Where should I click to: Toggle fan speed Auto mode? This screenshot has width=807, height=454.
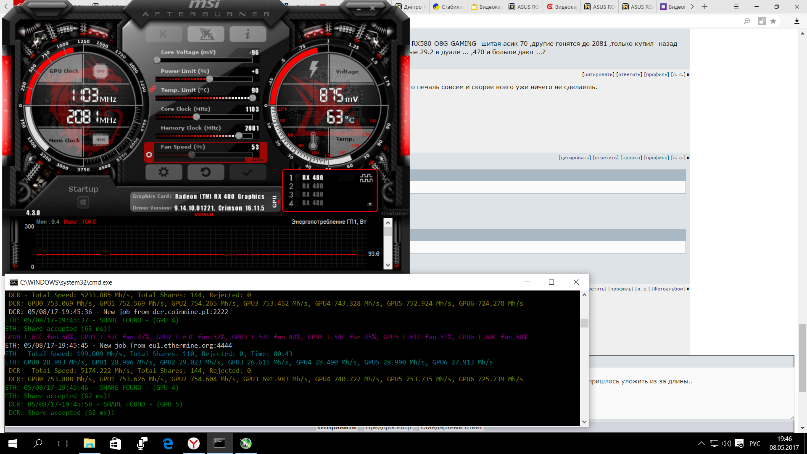[257, 160]
